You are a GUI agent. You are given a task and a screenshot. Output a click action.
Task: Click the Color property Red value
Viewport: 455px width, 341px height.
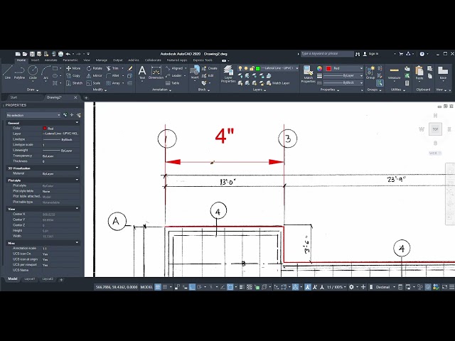(x=61, y=128)
